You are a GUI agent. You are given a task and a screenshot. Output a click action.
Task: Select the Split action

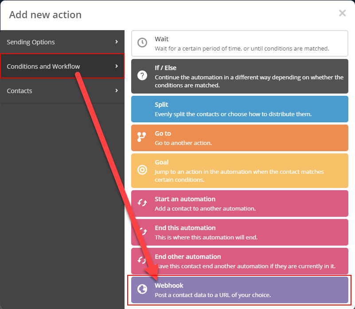(x=239, y=109)
